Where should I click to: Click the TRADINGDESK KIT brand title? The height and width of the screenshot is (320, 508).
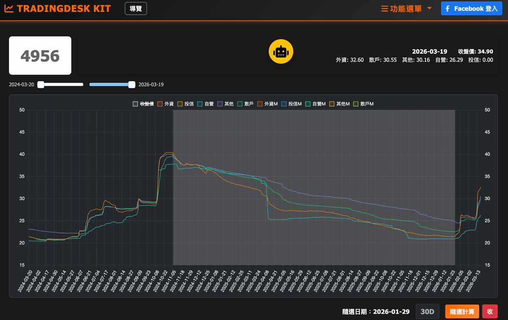coord(64,8)
